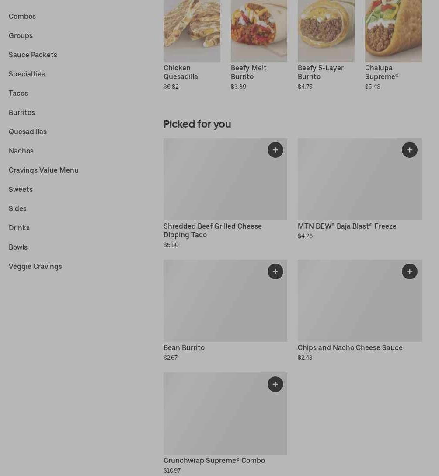Open the Combos menu category
439x476 pixels.
[x=22, y=16]
